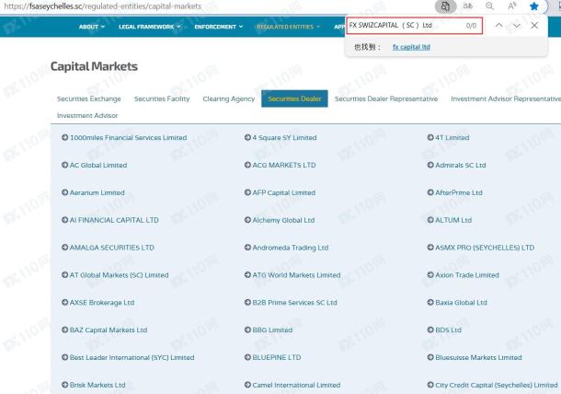The height and width of the screenshot is (394, 561).
Task: Close the find-on-page bar
Action: (x=534, y=25)
